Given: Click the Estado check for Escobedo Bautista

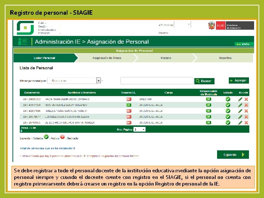Looking at the screenshot, I should [x=228, y=117].
